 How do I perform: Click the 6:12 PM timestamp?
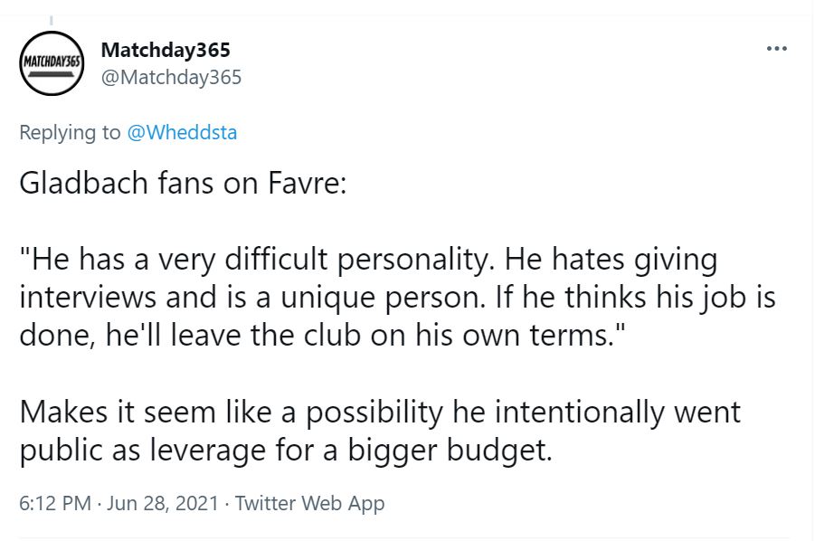(54, 503)
